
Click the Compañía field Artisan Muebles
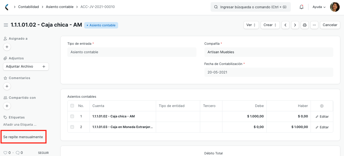pos(269,52)
